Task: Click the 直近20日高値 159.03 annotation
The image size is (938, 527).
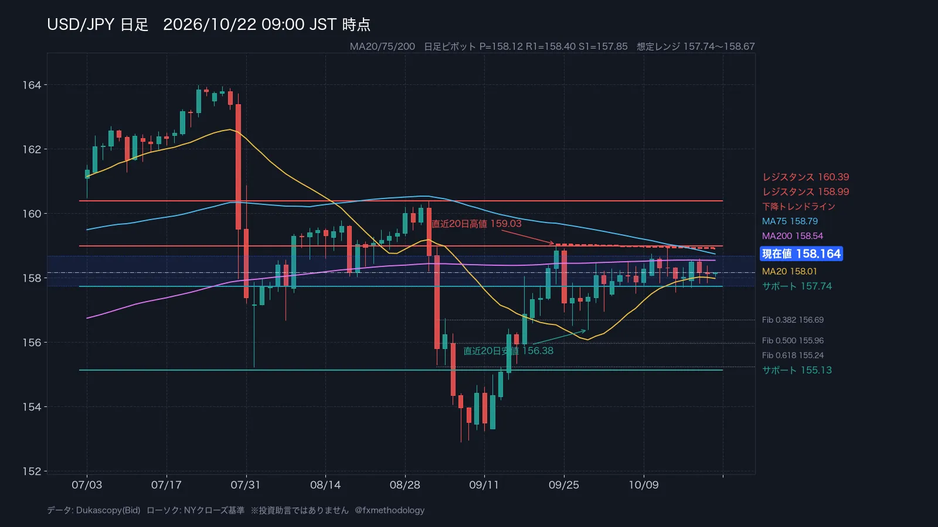Action: (x=476, y=224)
